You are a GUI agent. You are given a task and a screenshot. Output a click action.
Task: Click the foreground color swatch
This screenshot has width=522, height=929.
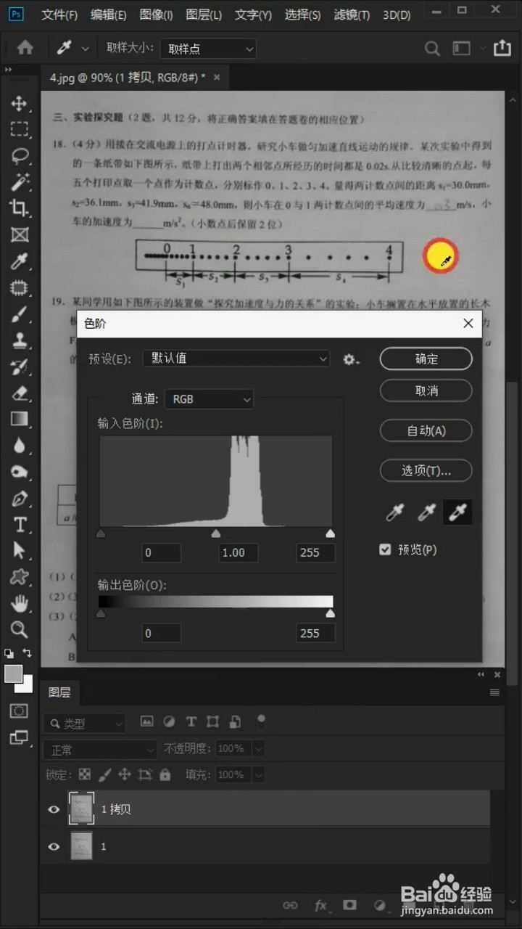tap(14, 674)
